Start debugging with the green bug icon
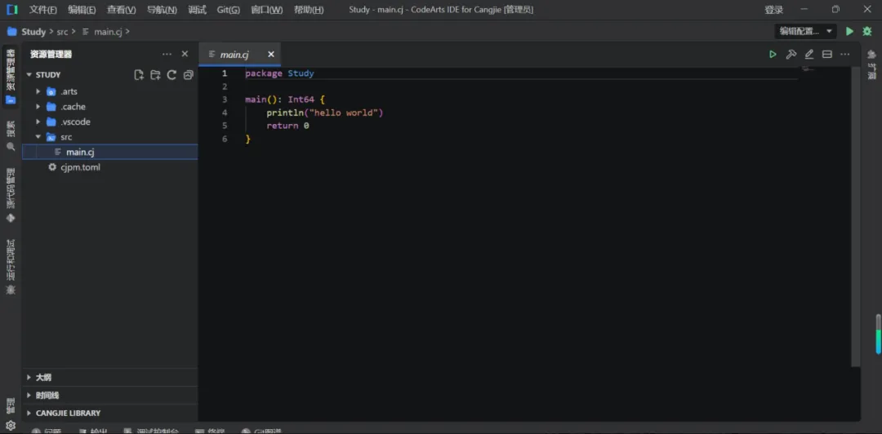 (x=866, y=32)
